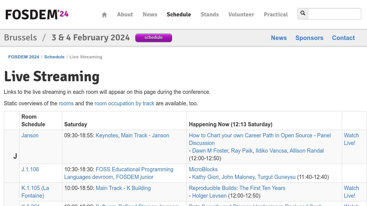
Task: Click the Live Streaming page heading
Action: pos(52,77)
